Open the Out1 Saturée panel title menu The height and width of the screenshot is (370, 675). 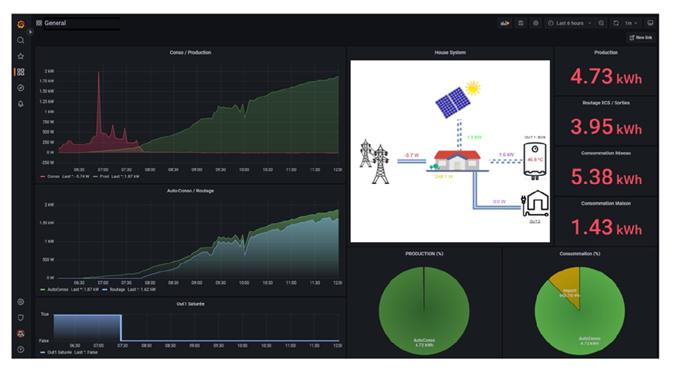coord(191,304)
